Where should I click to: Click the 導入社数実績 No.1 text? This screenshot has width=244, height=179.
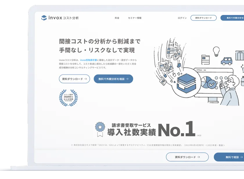pyautogui.click(x=151, y=129)
